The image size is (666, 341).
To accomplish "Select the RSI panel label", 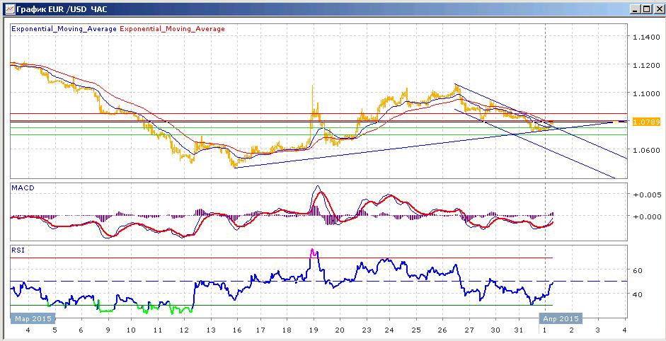I will (x=18, y=250).
